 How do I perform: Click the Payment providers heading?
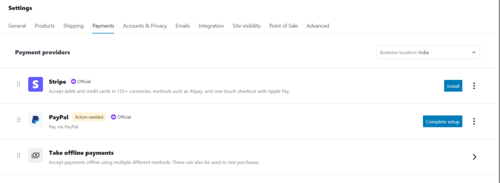[42, 52]
